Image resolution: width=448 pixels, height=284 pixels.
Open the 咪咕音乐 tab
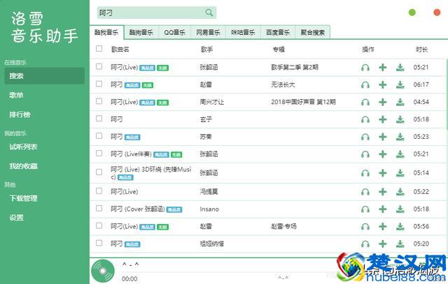pyautogui.click(x=243, y=32)
